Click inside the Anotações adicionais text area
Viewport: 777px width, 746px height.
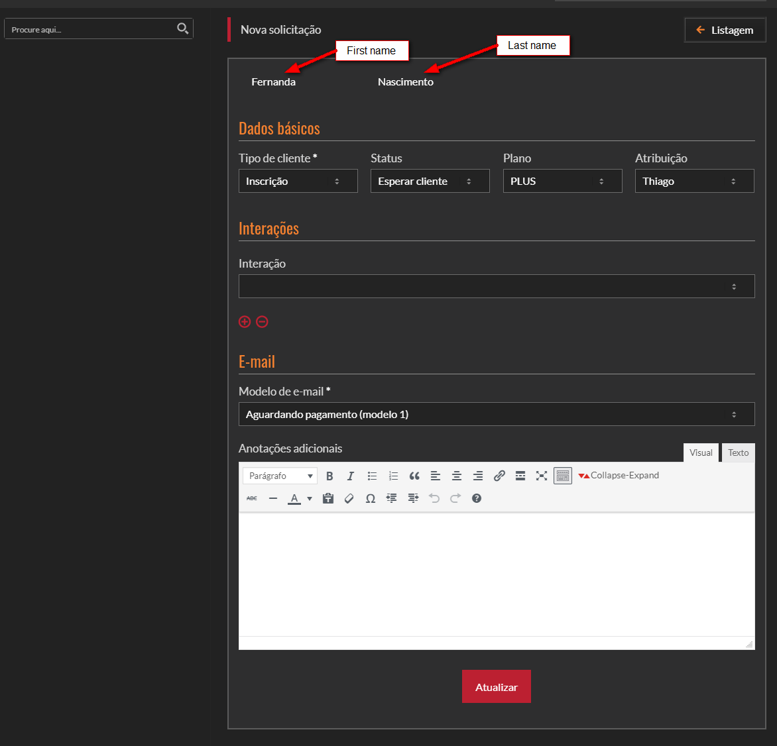pos(496,574)
